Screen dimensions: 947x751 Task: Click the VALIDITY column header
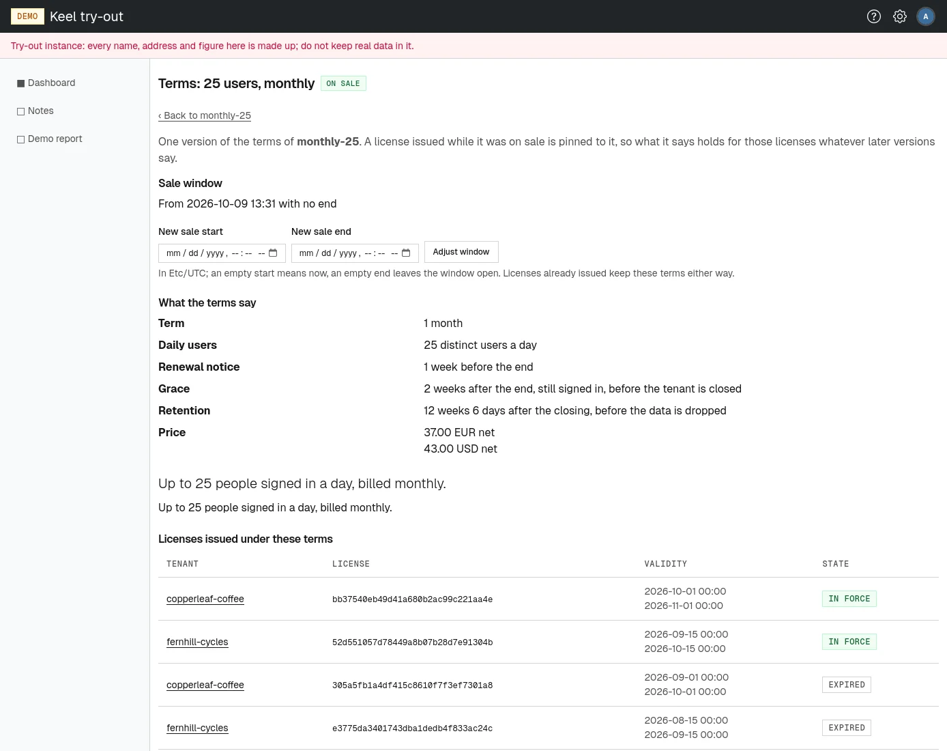(666, 564)
